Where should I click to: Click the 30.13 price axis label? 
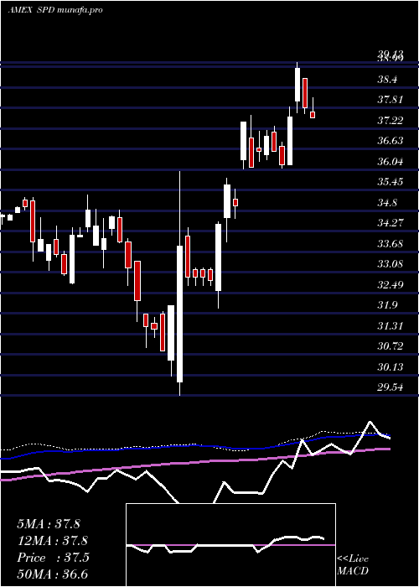pos(390,367)
